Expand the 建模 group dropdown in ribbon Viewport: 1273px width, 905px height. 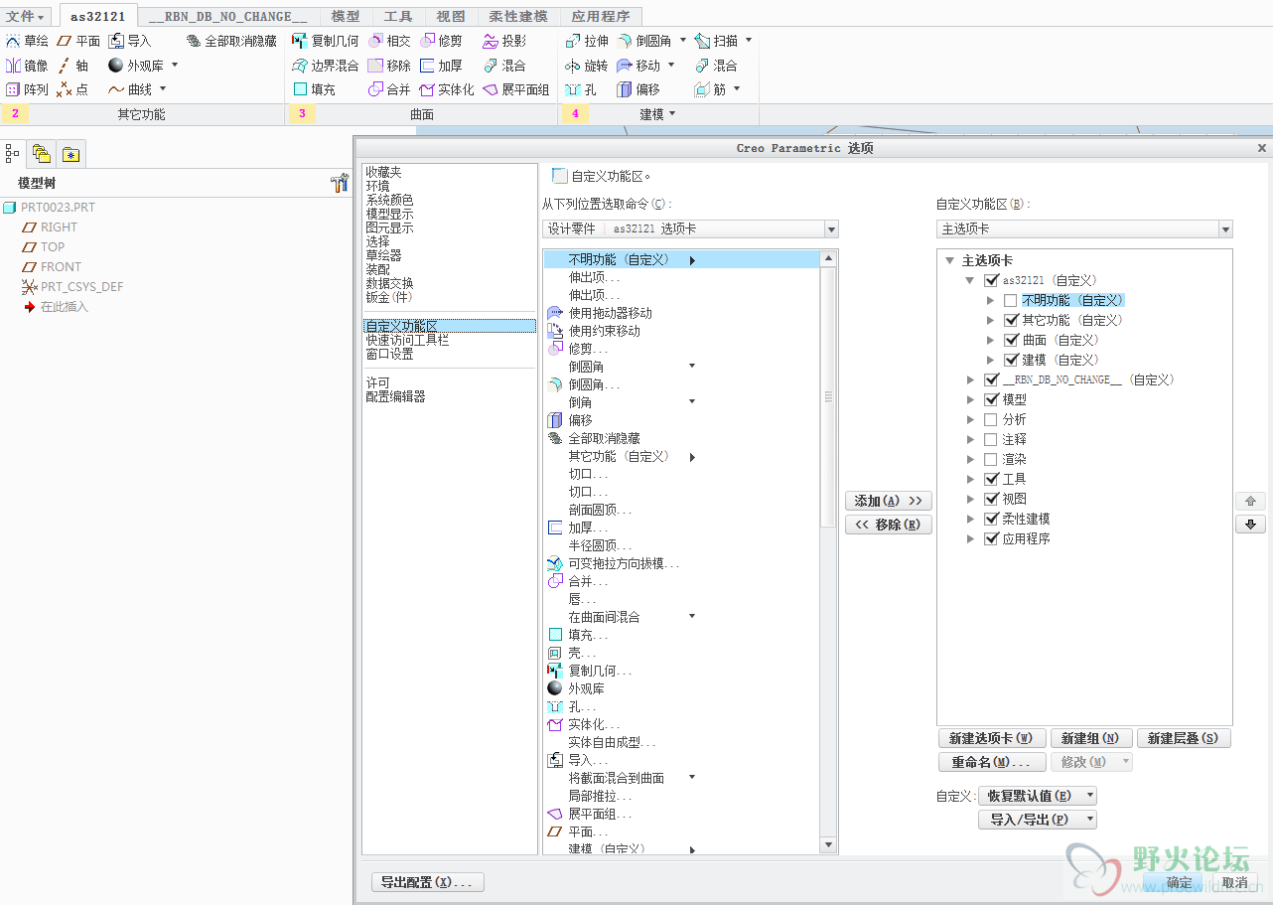pos(657,114)
